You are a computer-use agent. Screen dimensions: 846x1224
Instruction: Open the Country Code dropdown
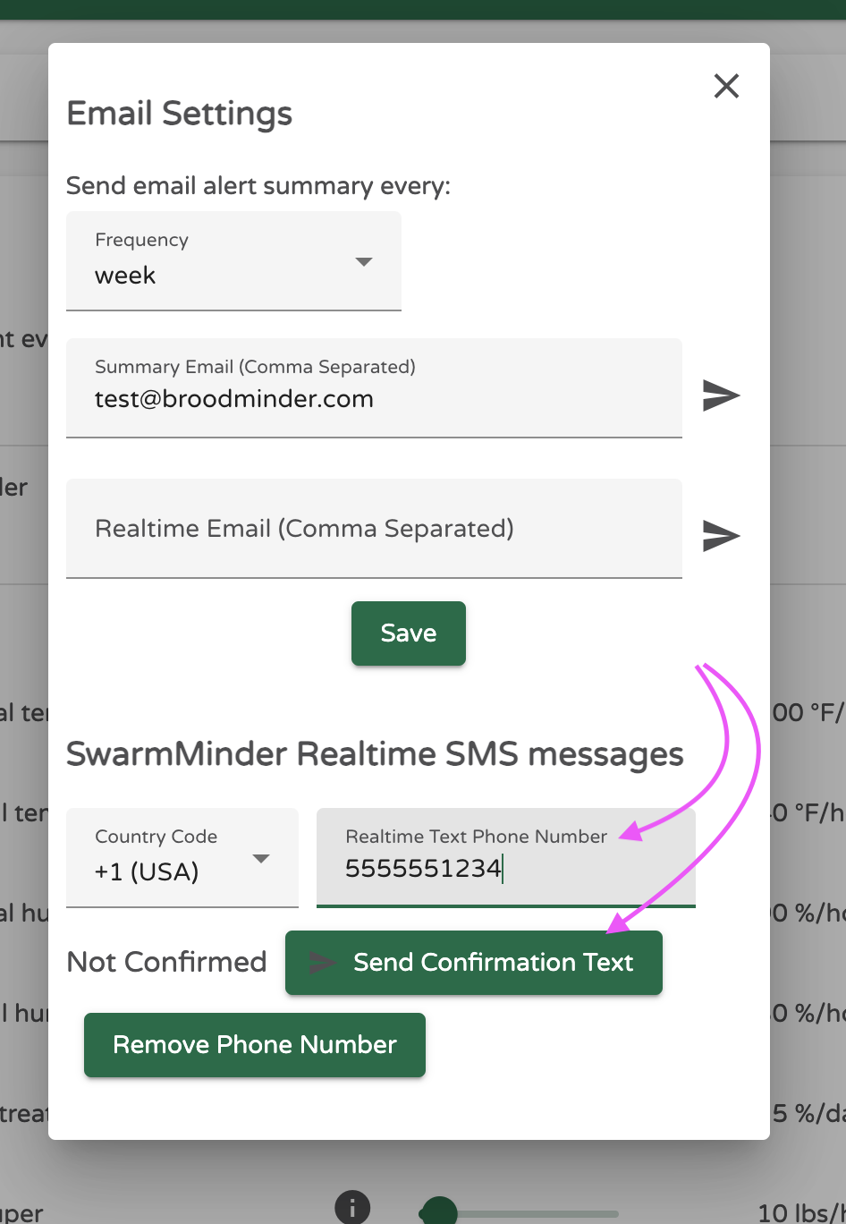pos(182,858)
